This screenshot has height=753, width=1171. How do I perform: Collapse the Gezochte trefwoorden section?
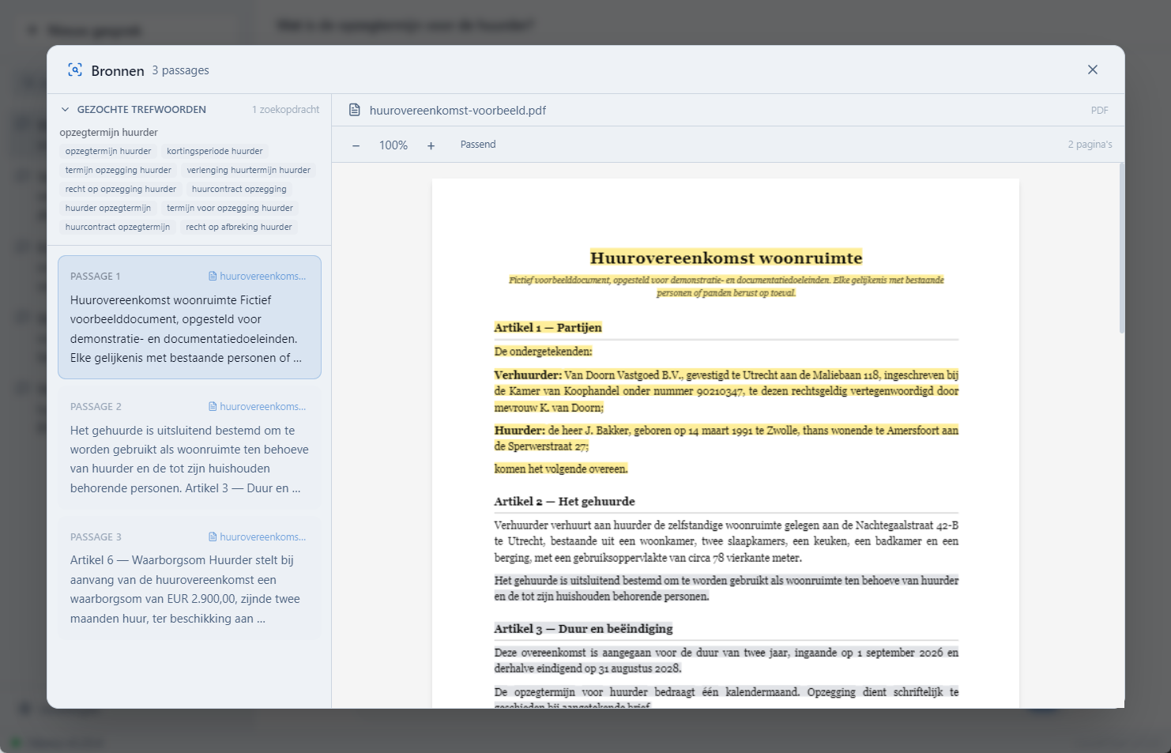pyautogui.click(x=65, y=110)
